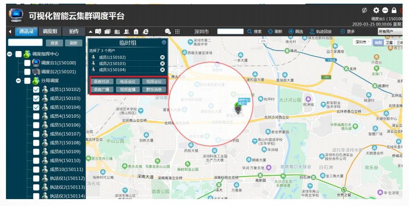This screenshot has width=409, height=206.
Task: Remove 成员3(150104) from 临时组
Action: point(162,70)
